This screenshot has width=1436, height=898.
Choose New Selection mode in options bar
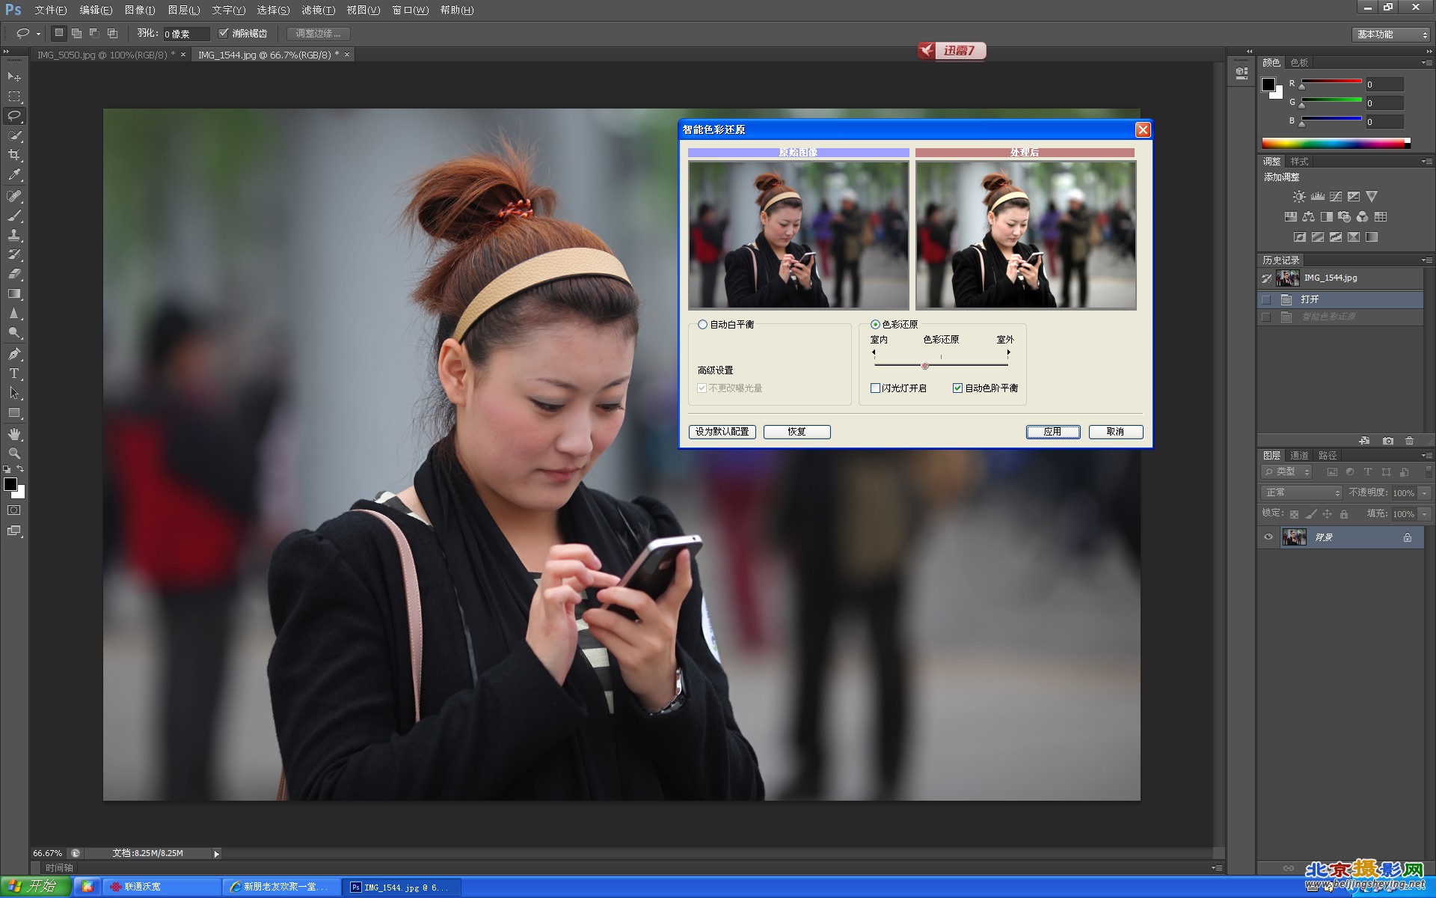pos(59,33)
